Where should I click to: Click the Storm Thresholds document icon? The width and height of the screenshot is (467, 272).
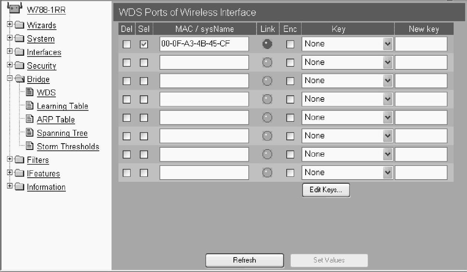coord(30,146)
